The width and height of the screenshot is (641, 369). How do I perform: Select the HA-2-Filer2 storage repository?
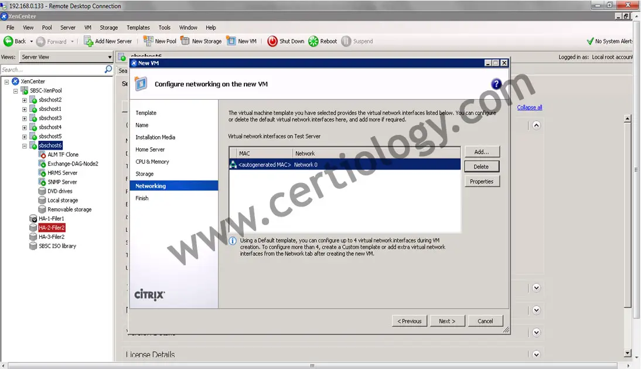click(x=52, y=228)
